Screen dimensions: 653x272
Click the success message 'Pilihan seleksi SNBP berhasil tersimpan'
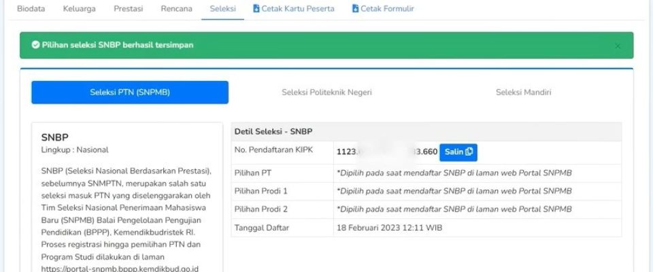(118, 45)
